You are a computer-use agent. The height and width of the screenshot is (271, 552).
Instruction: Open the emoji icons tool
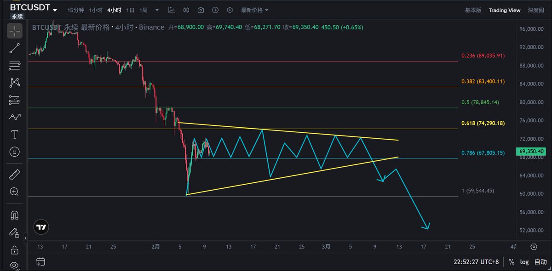(x=14, y=151)
